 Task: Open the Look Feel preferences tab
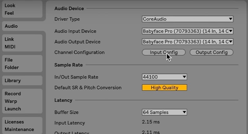pyautogui.click(x=21, y=9)
